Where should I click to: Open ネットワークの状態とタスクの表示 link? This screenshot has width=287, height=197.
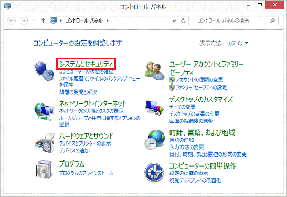(91, 111)
